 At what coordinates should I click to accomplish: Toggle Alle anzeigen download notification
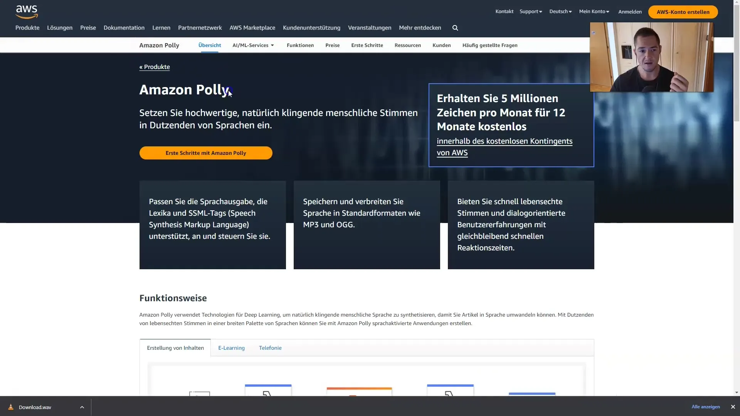[705, 407]
